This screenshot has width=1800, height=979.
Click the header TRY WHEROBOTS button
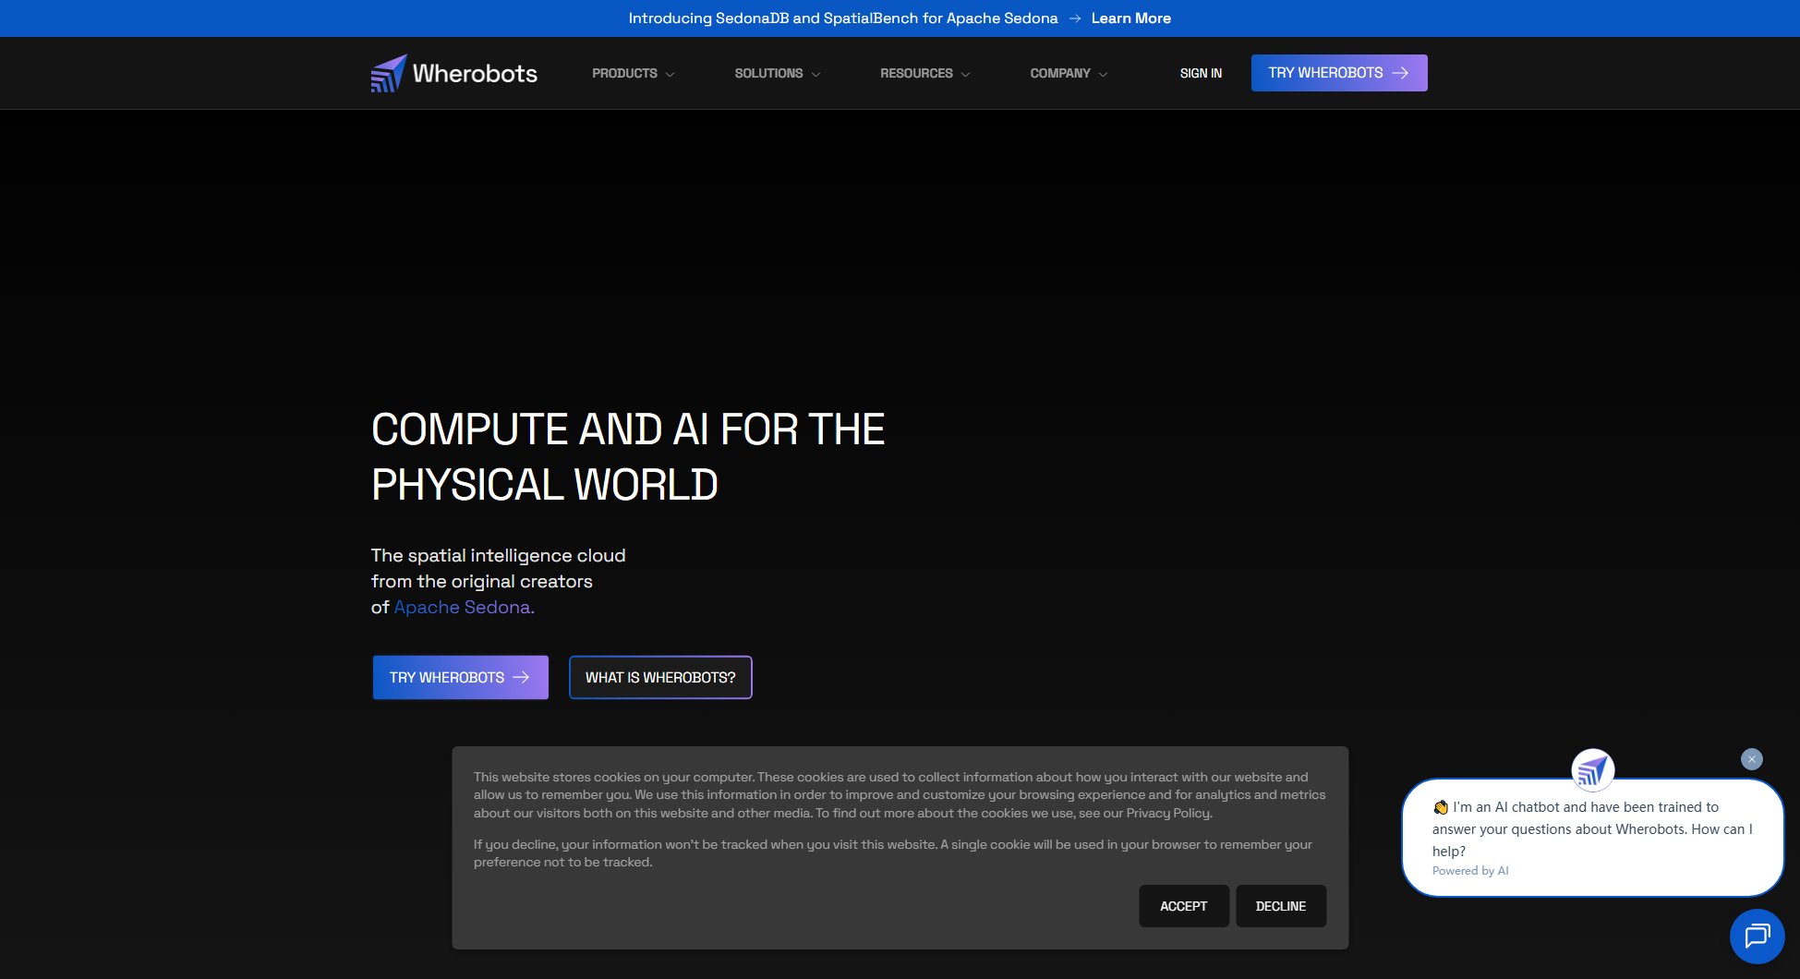pos(1339,73)
